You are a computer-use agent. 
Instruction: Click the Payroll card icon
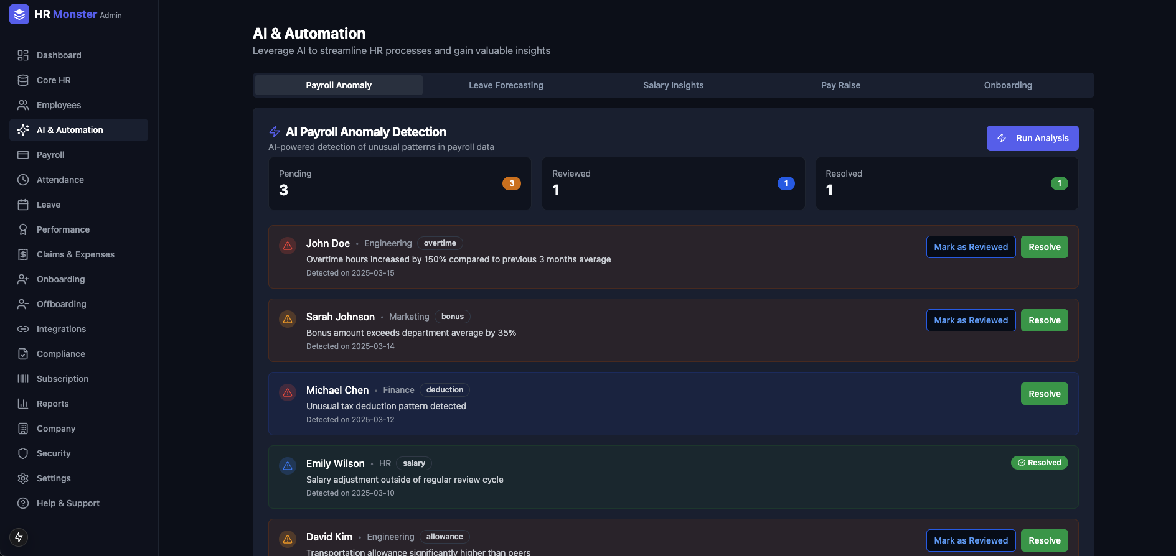(23, 155)
